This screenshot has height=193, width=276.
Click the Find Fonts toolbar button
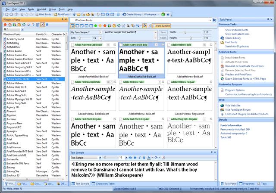62,14
